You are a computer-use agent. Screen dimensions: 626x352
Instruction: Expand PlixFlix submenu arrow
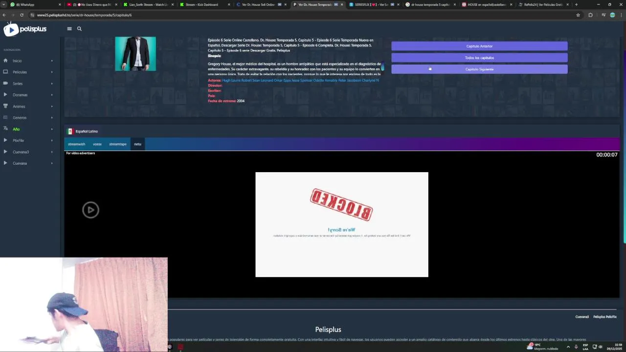(52, 140)
